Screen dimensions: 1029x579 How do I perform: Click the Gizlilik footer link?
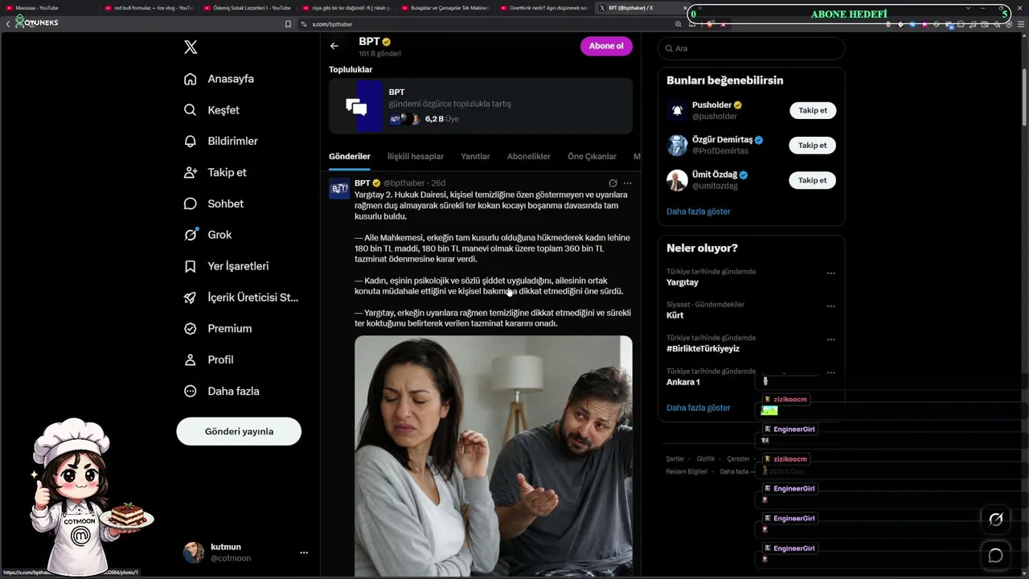(x=706, y=458)
